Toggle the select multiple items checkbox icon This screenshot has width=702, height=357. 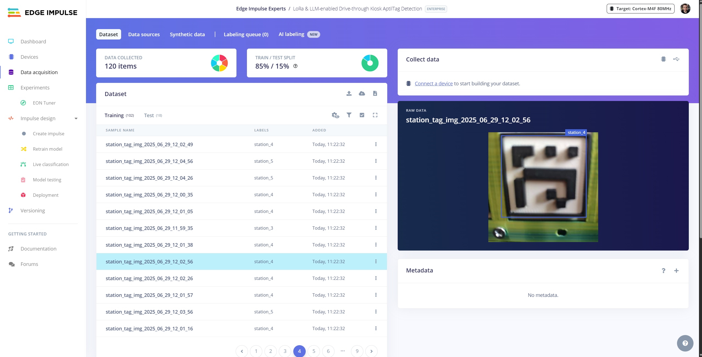[362, 115]
